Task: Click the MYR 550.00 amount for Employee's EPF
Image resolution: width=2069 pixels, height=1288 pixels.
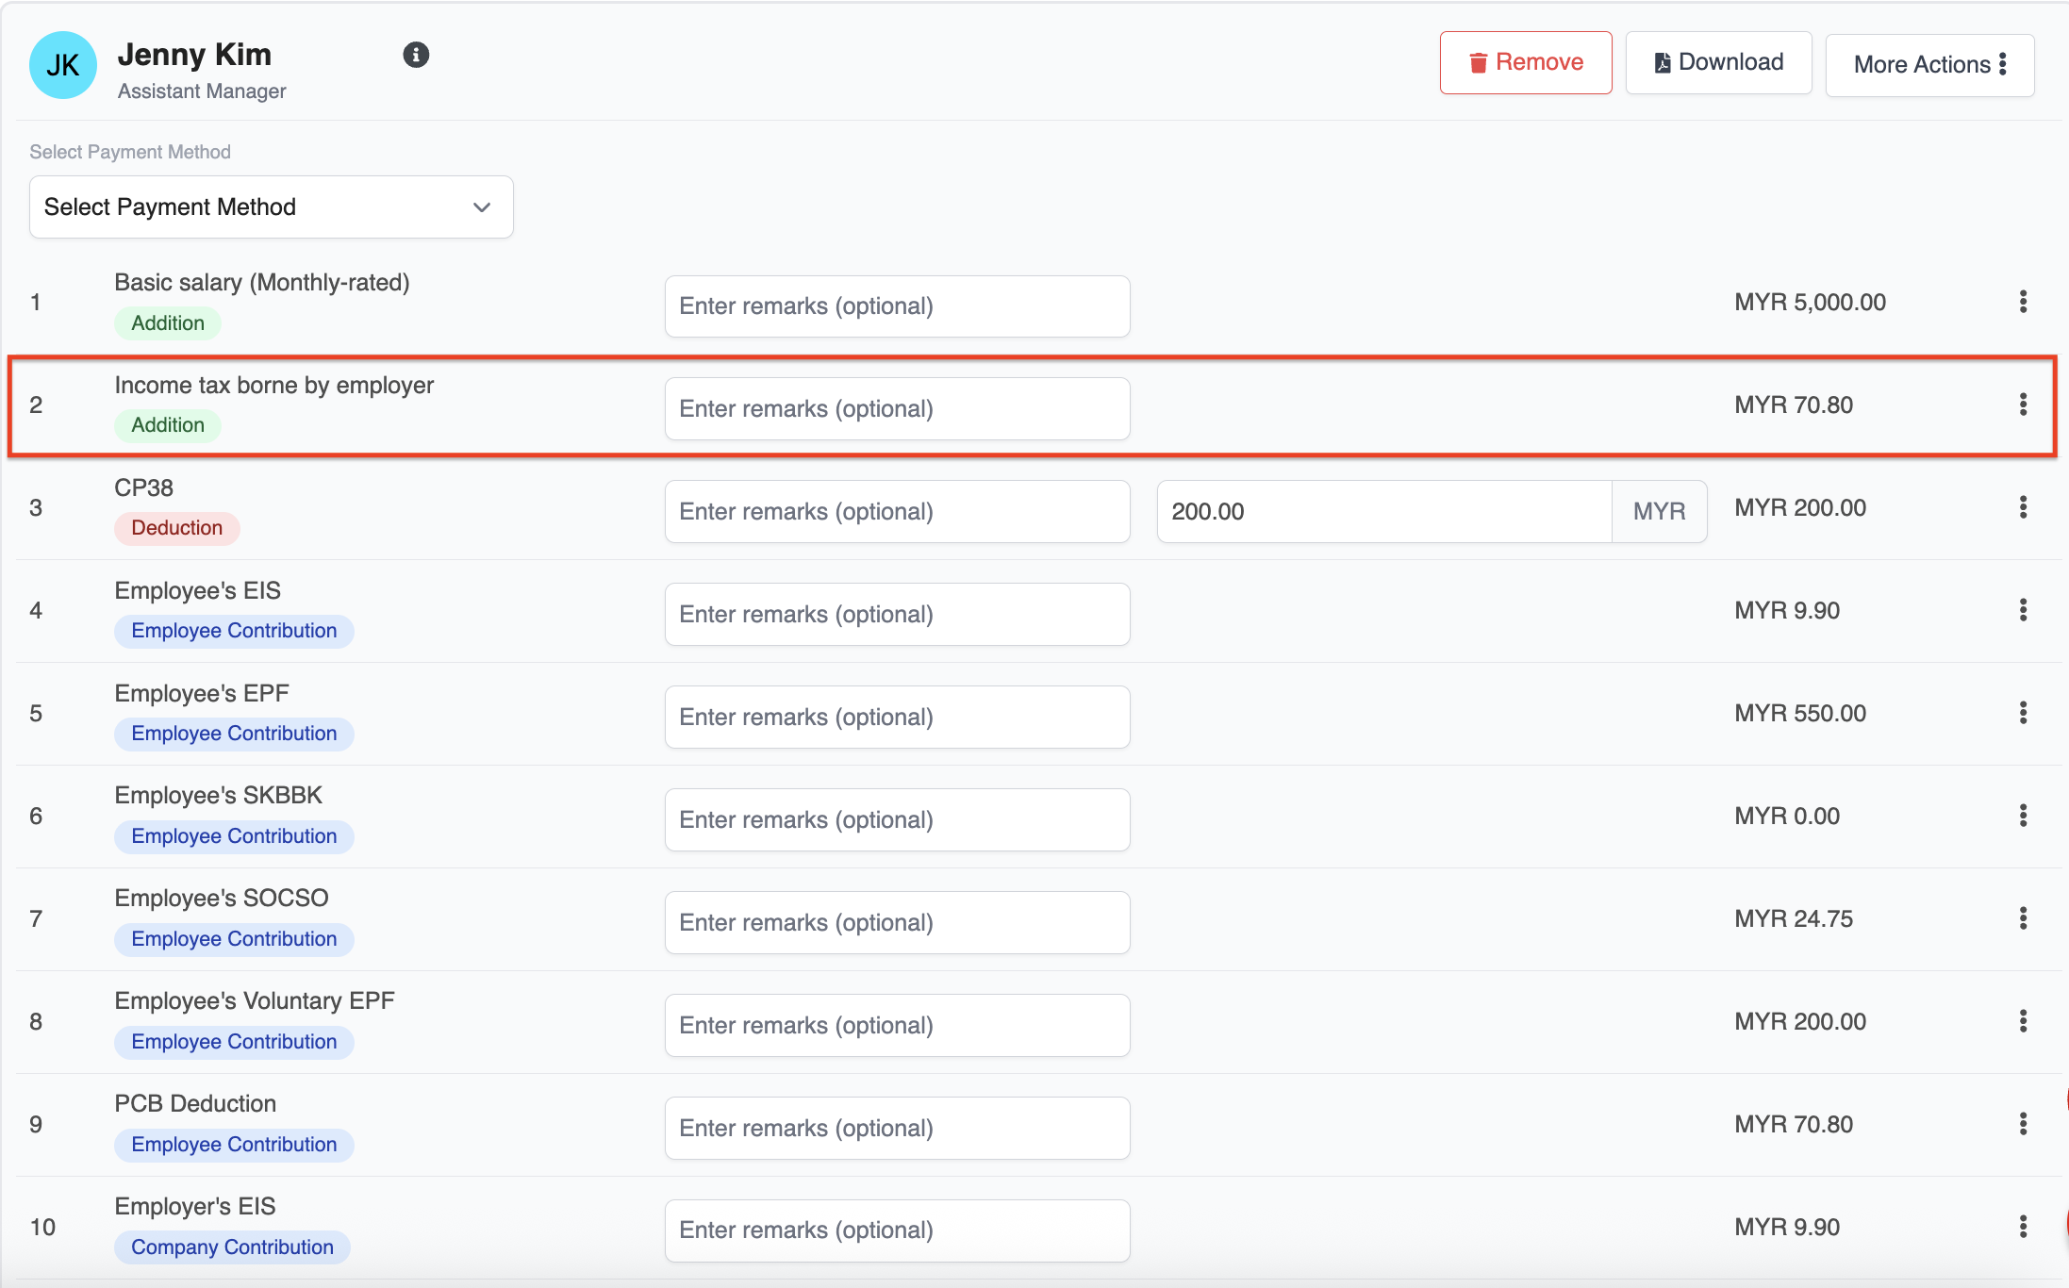Action: [x=1800, y=714]
